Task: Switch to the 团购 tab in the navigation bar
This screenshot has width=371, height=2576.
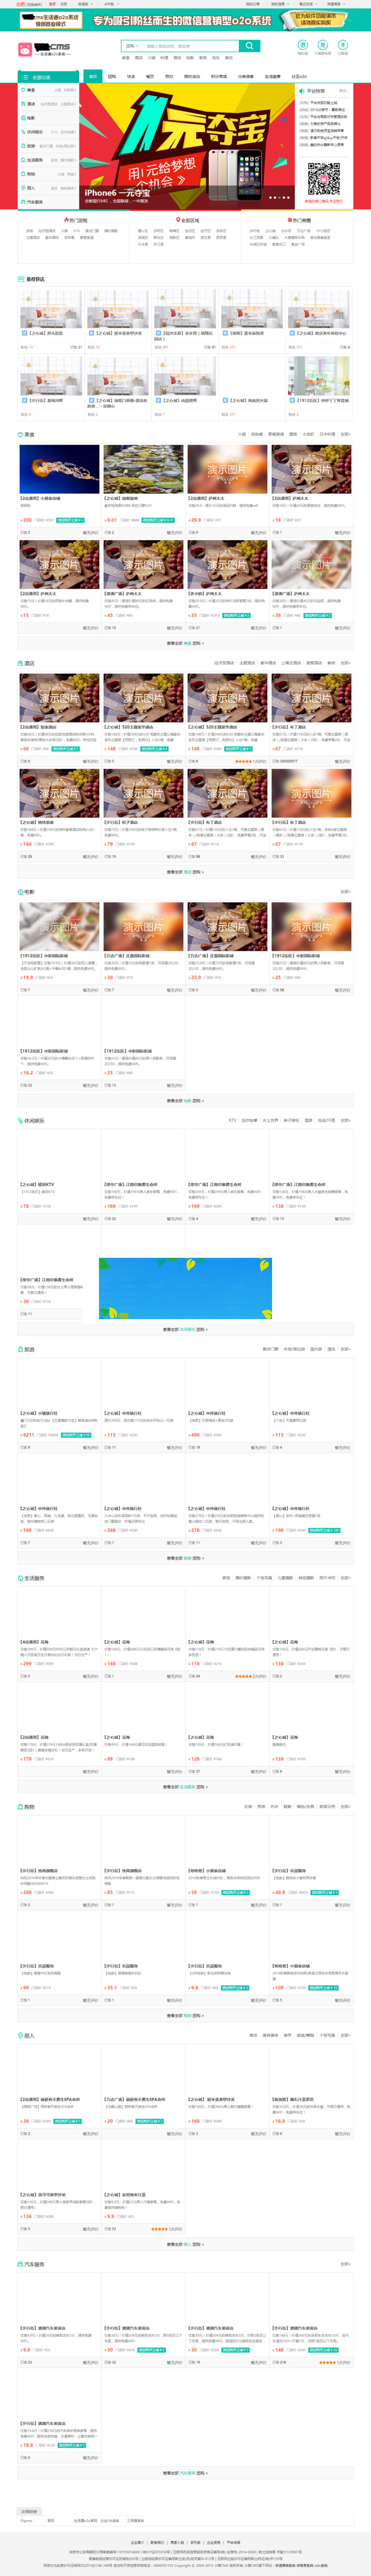Action: click(112, 76)
